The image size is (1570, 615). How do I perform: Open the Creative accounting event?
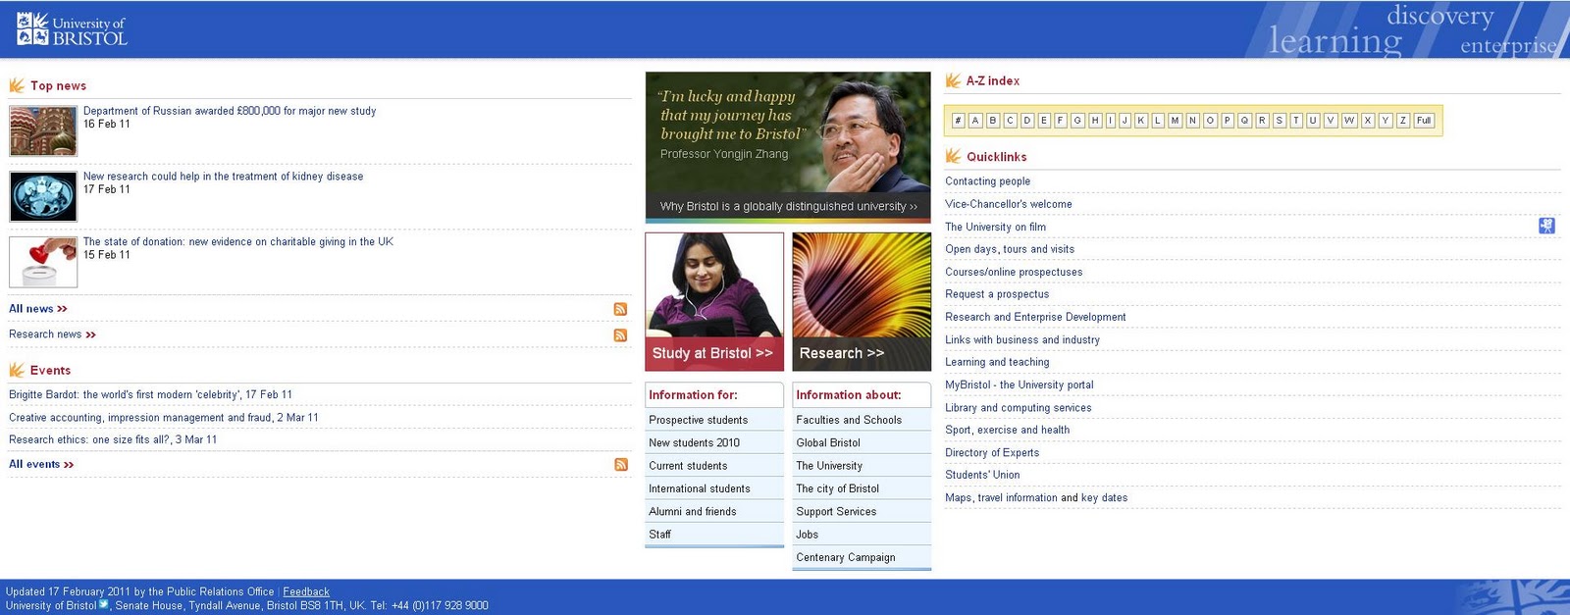(164, 418)
